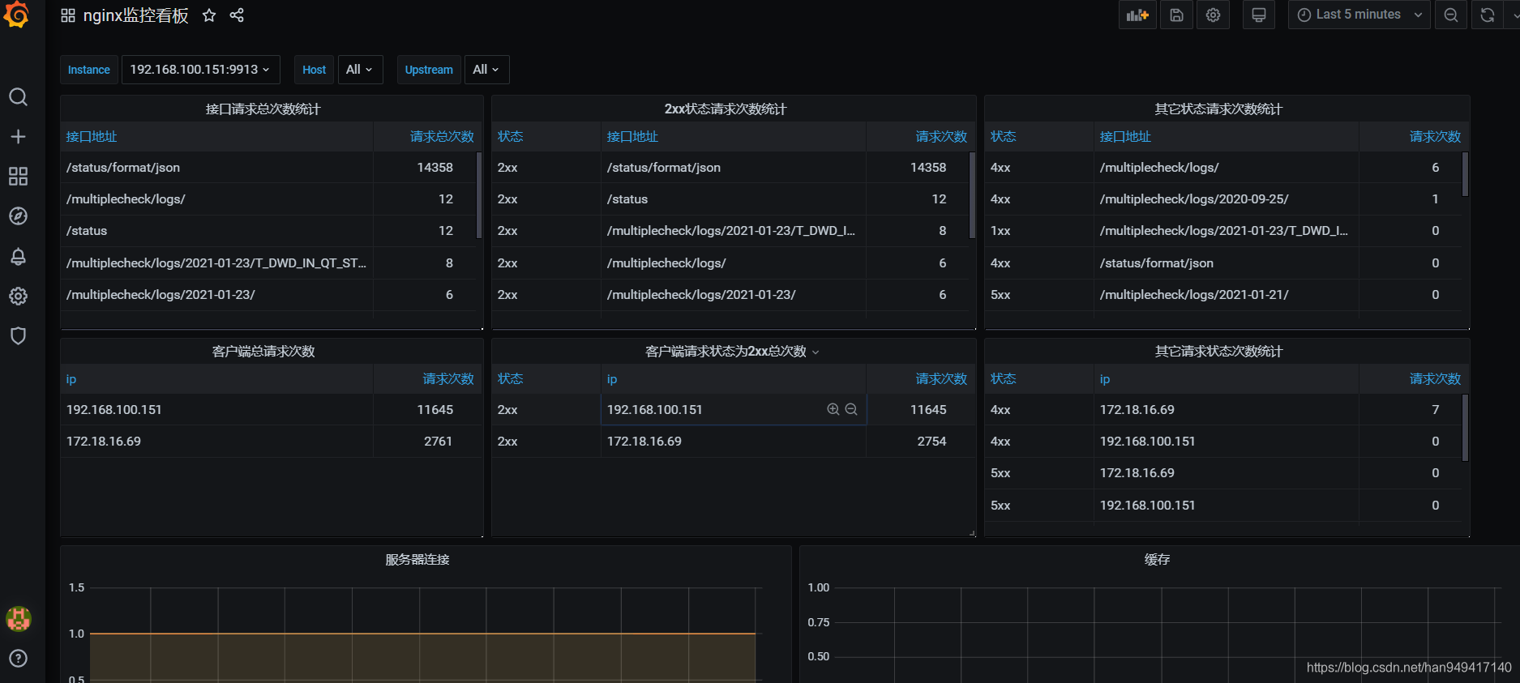Open user avatar profile in sidebar
The height and width of the screenshot is (683, 1520).
click(x=18, y=618)
